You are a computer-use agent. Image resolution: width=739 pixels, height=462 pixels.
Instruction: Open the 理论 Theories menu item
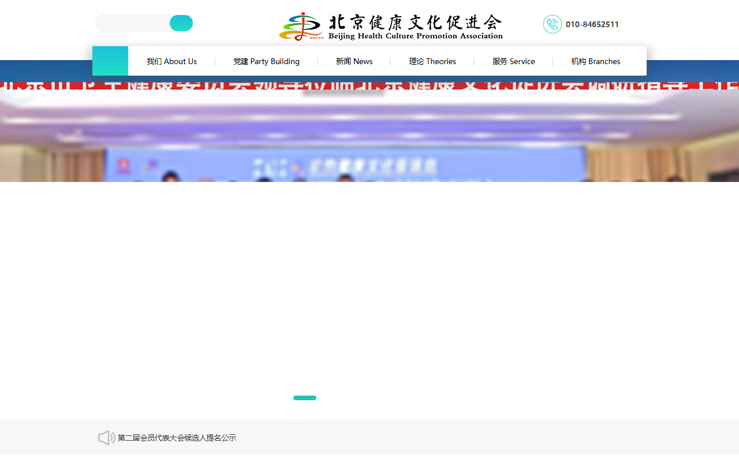point(432,61)
